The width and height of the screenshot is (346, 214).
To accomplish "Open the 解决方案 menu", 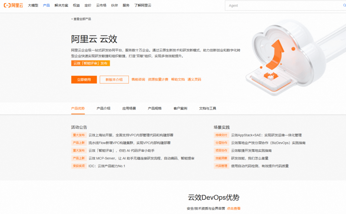I will 61,5.
